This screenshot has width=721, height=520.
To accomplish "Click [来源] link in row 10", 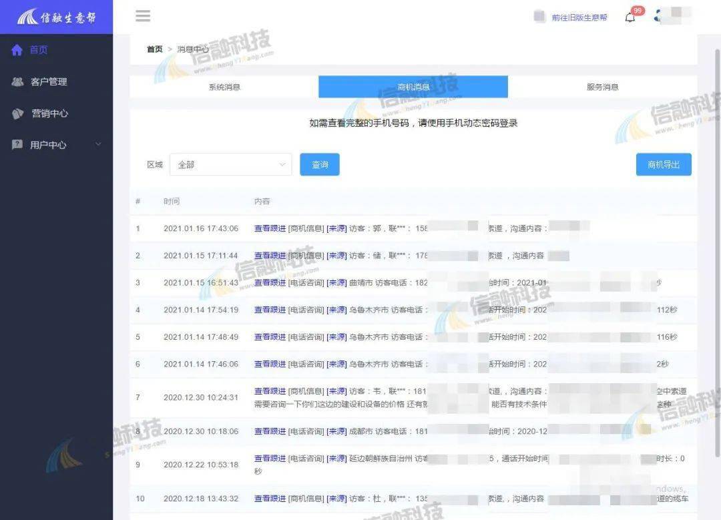I will click(336, 499).
